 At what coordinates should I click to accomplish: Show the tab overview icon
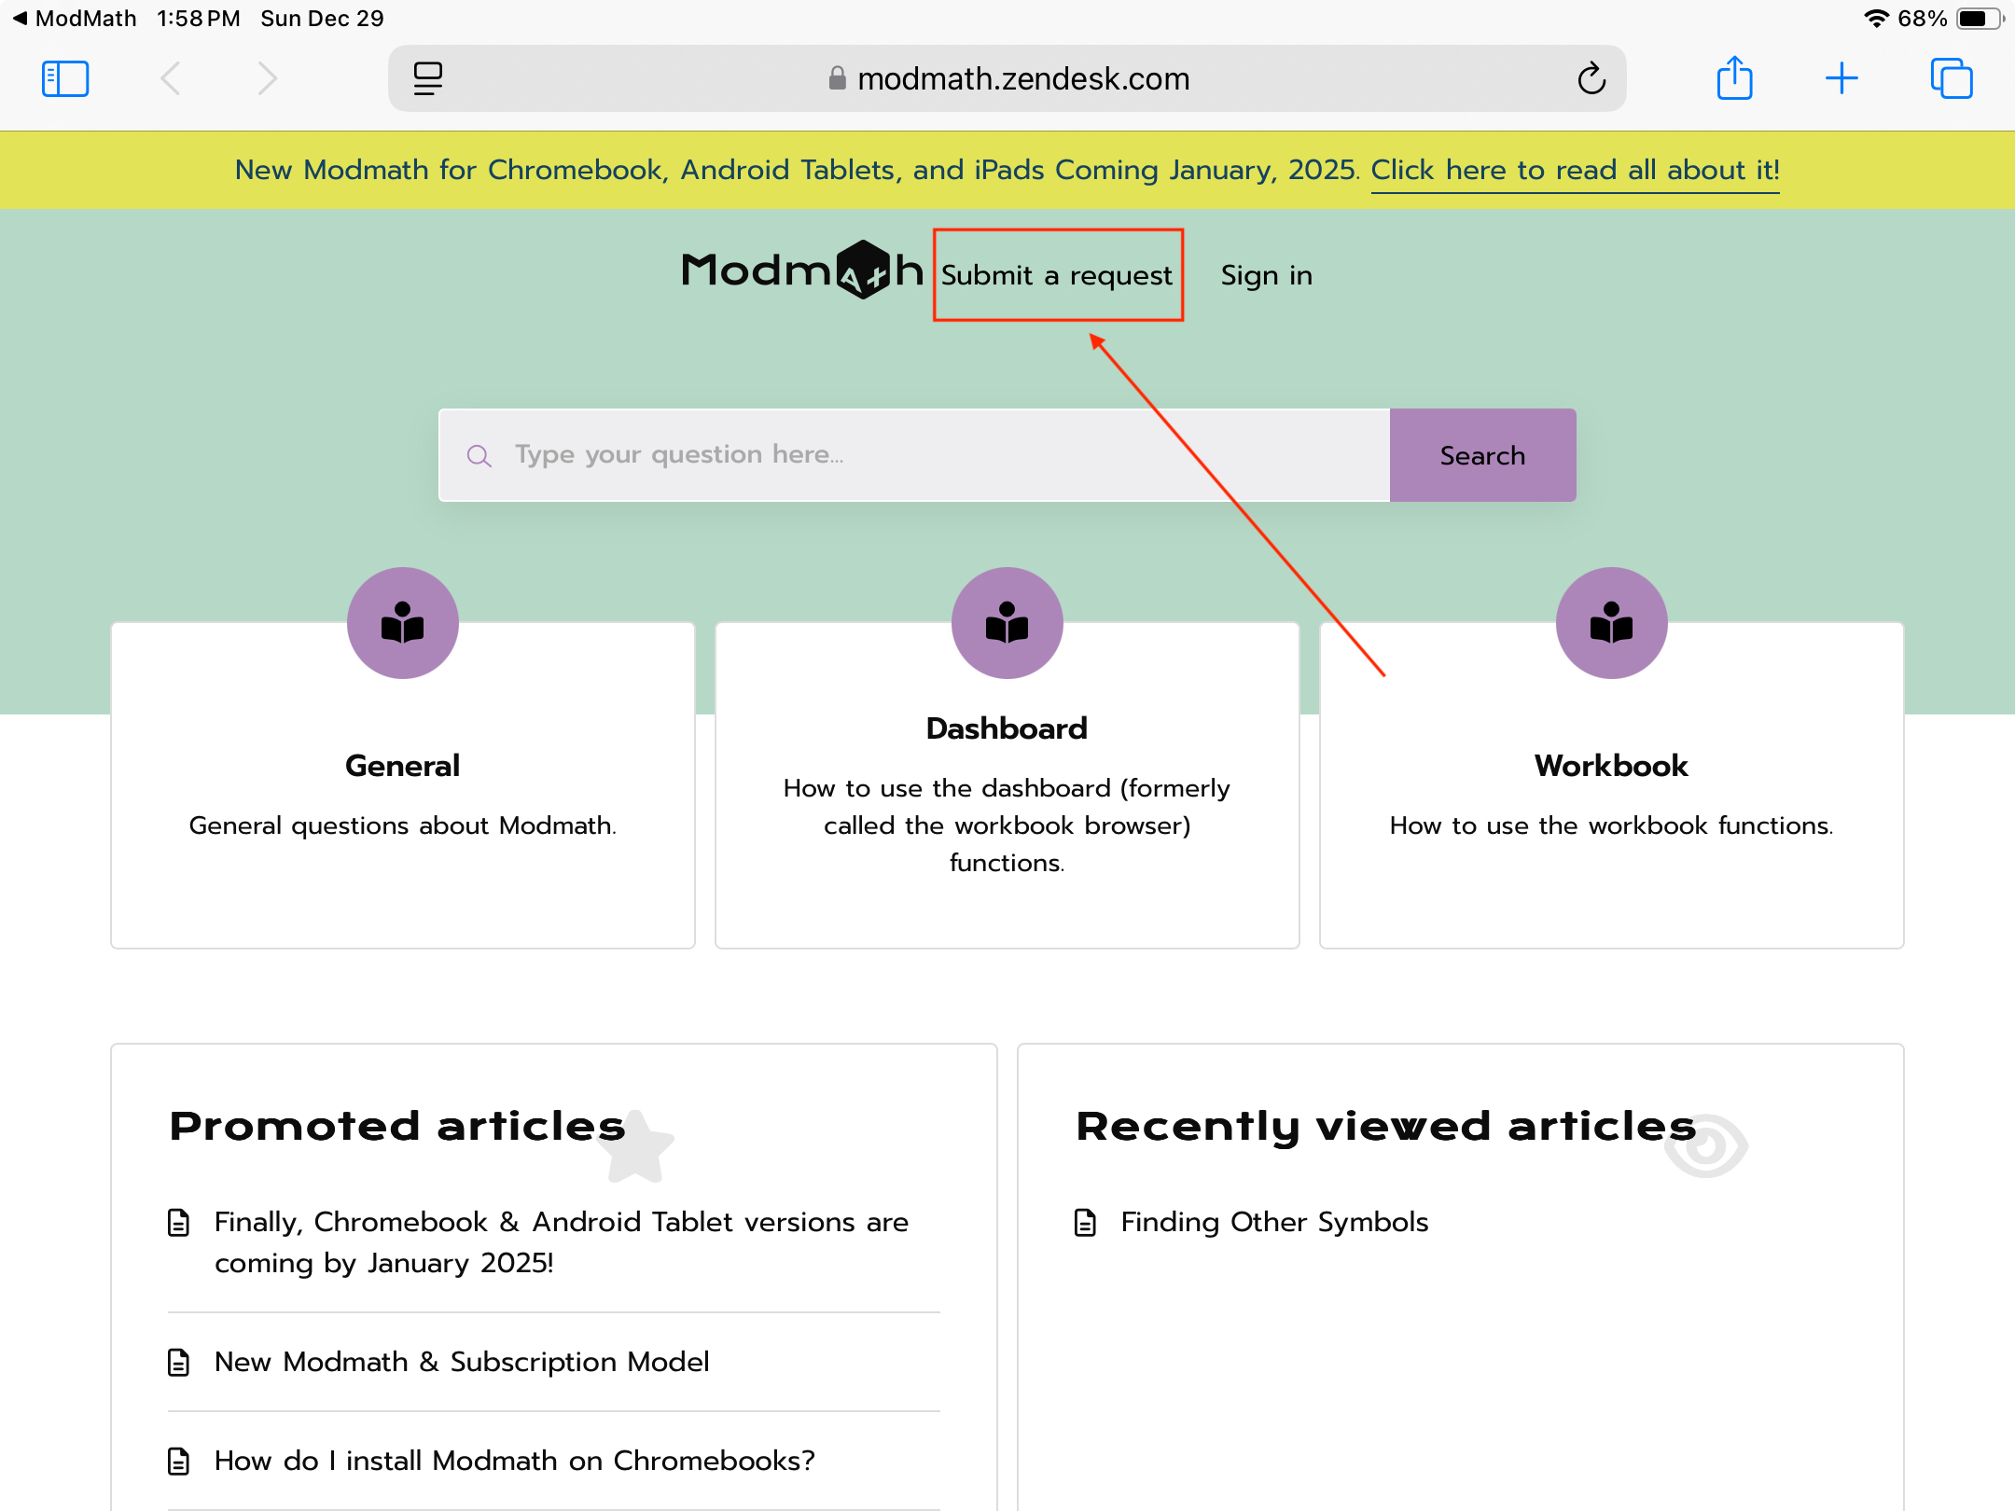pyautogui.click(x=1951, y=78)
